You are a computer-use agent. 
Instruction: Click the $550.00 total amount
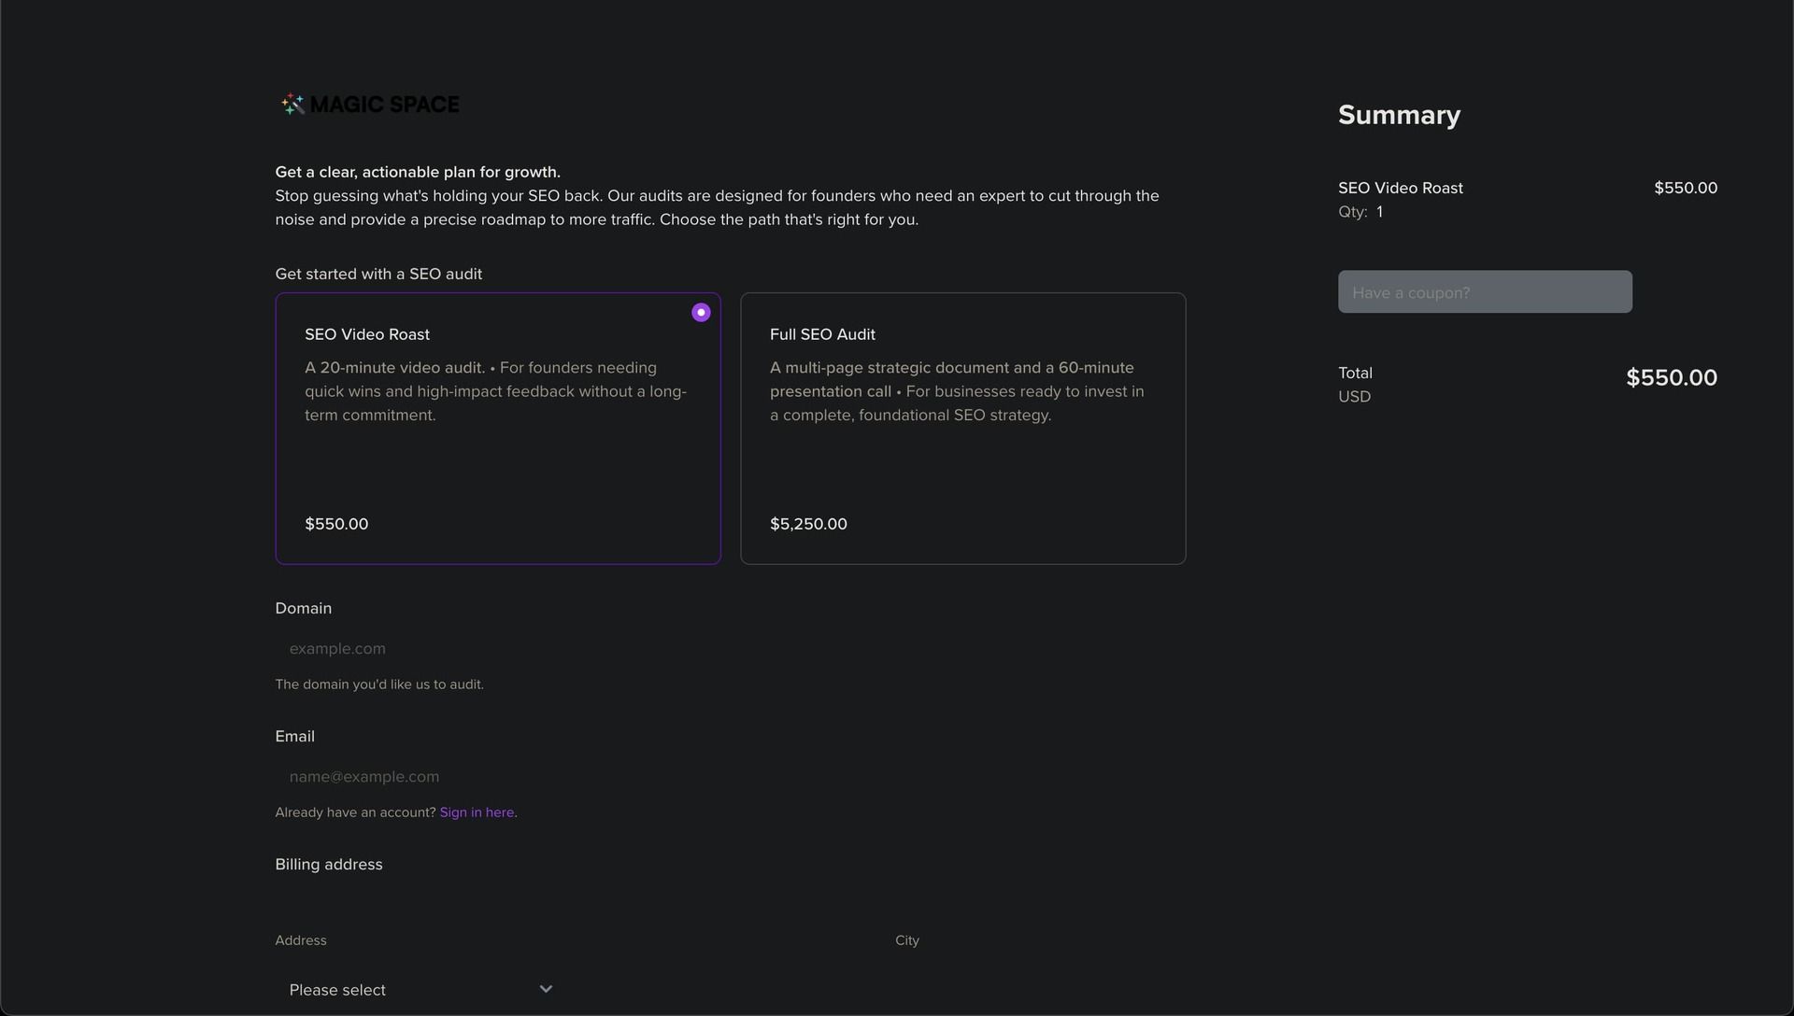pyautogui.click(x=1671, y=377)
